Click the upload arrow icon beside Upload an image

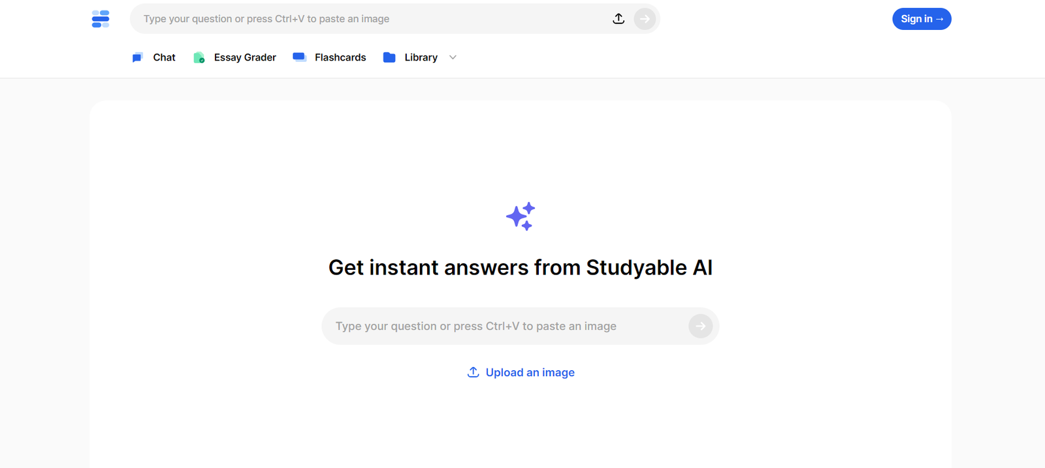coord(474,372)
